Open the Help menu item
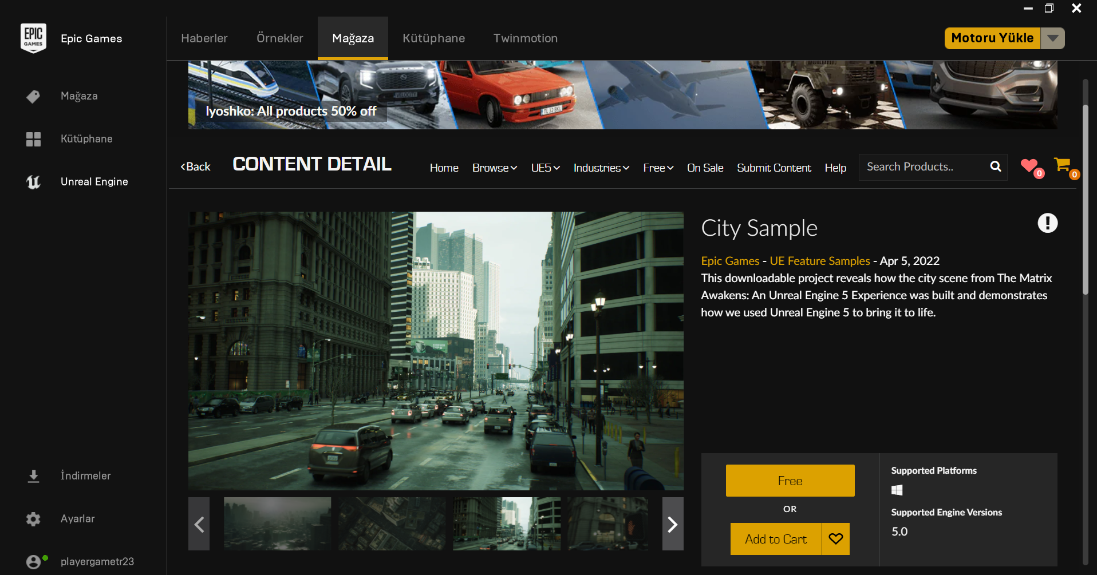 [835, 168]
